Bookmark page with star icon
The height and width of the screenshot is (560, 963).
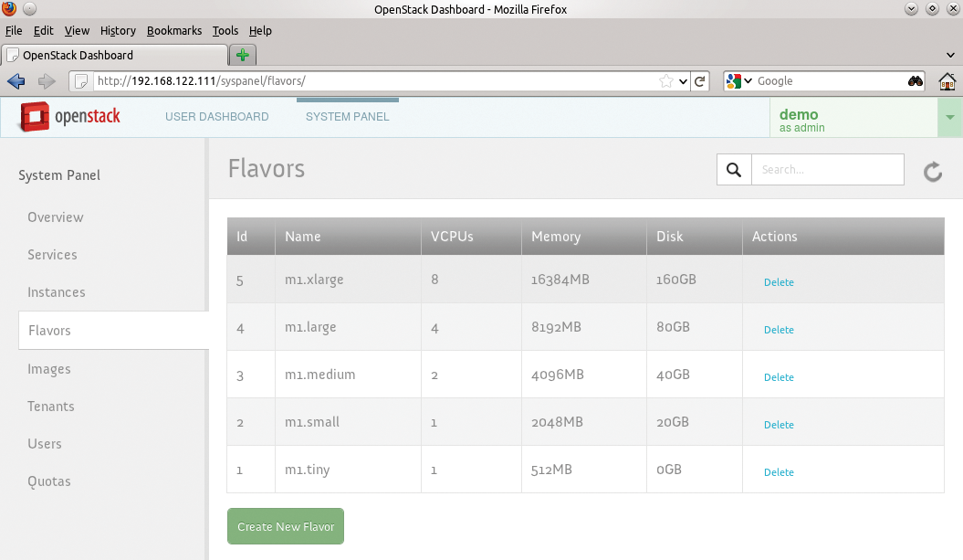point(666,81)
